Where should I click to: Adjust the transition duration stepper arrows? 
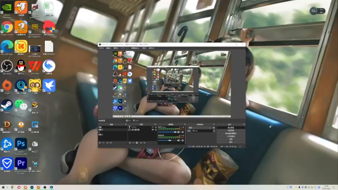tap(214, 131)
